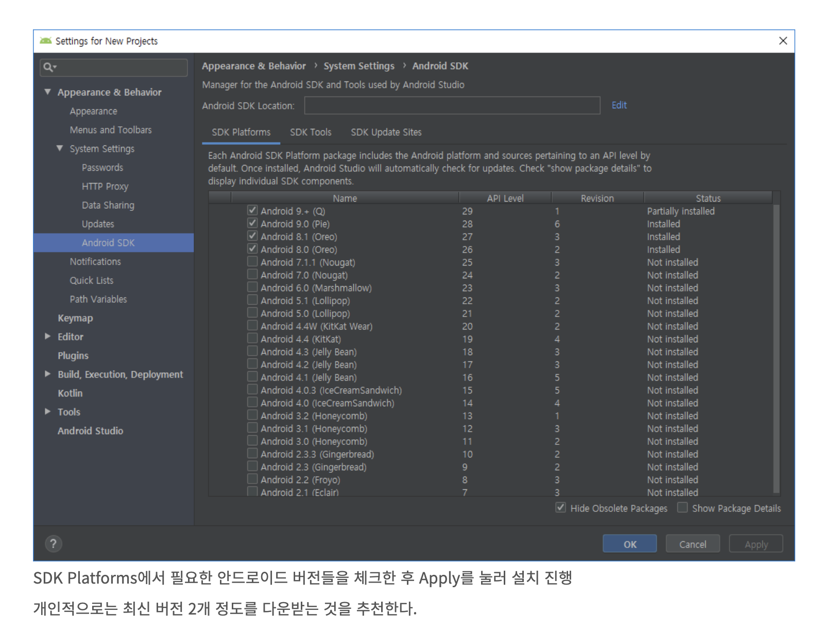Click Edit link for SDK location
Image resolution: width=821 pixels, height=630 pixels.
[619, 105]
